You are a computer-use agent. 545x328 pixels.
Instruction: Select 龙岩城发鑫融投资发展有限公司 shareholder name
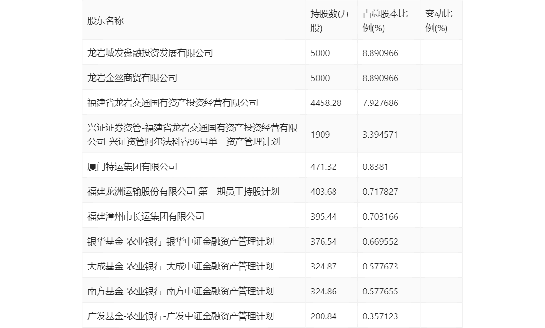(x=150, y=53)
